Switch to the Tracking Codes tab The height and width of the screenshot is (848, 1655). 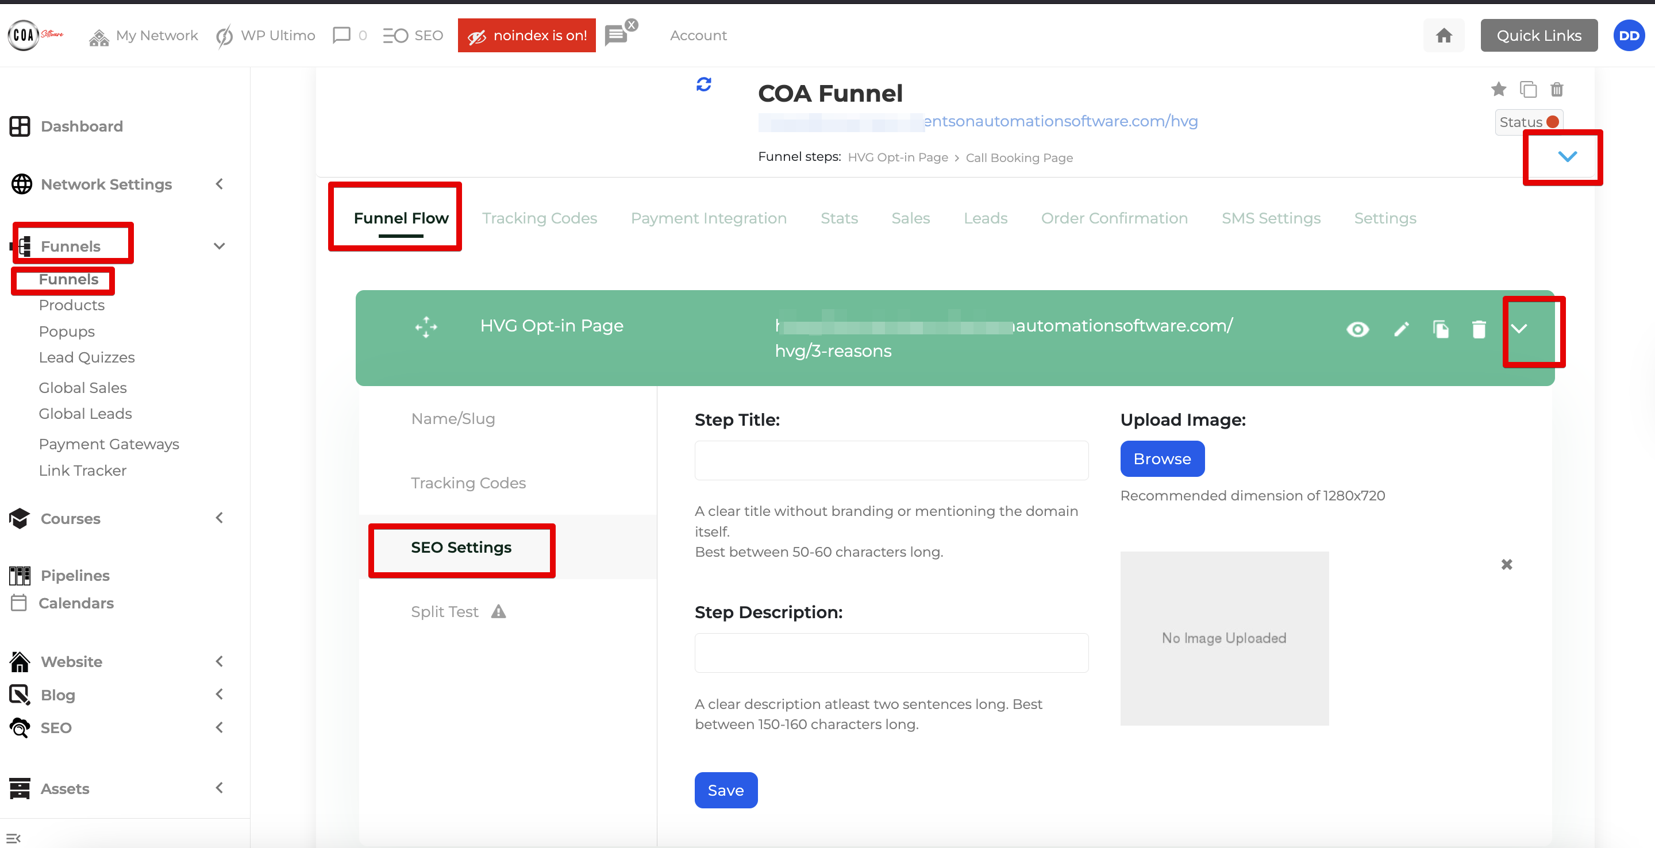pos(539,218)
